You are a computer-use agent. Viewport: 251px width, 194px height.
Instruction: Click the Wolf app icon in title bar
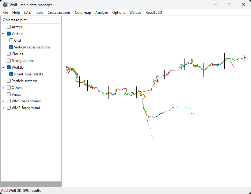click(x=5, y=5)
